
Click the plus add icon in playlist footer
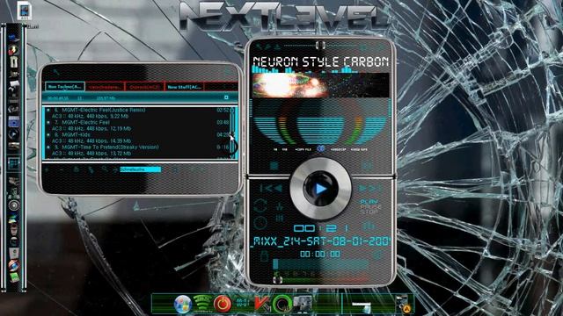click(48, 169)
